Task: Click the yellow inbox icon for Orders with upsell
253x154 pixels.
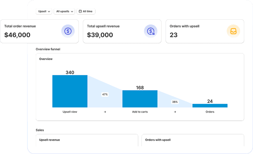Action: point(233,31)
